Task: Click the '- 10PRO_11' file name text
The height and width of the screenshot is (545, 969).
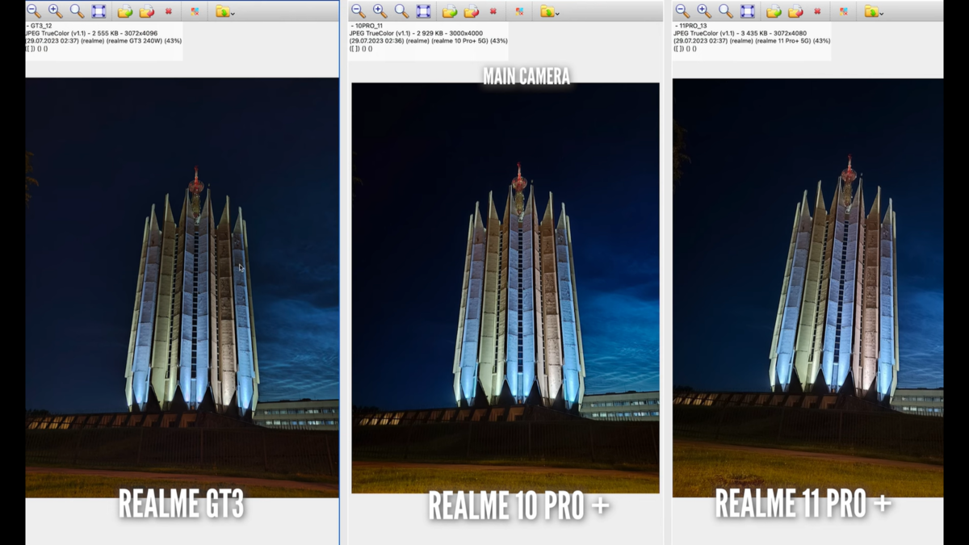Action: (x=367, y=26)
